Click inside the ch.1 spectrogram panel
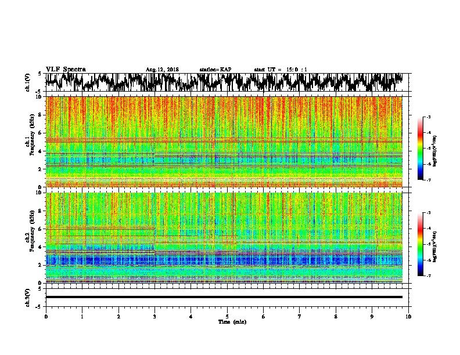This screenshot has height=355, width=460. click(x=224, y=142)
